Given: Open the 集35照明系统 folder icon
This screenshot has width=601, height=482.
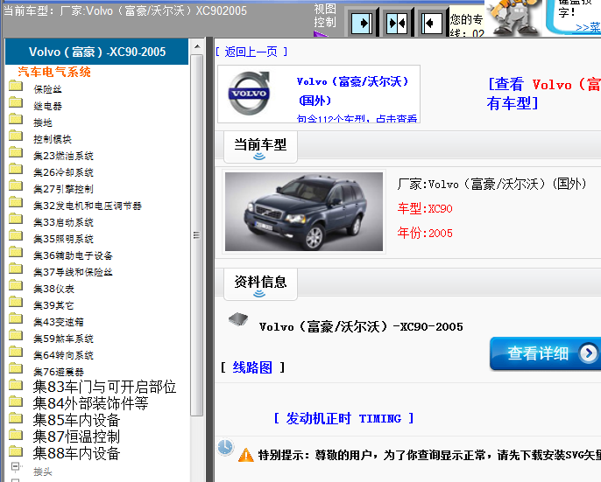Looking at the screenshot, I should pyautogui.click(x=16, y=235).
